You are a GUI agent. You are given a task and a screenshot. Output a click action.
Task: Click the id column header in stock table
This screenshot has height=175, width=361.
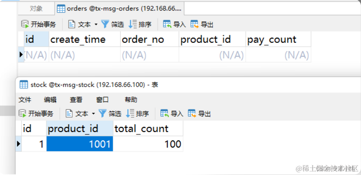click(34, 129)
